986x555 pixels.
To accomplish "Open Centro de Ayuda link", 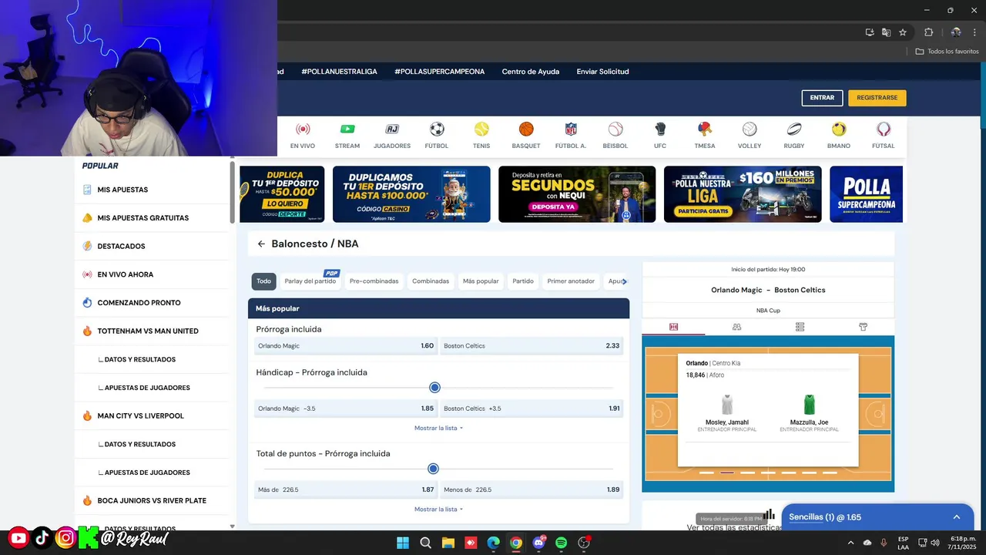I will [531, 72].
